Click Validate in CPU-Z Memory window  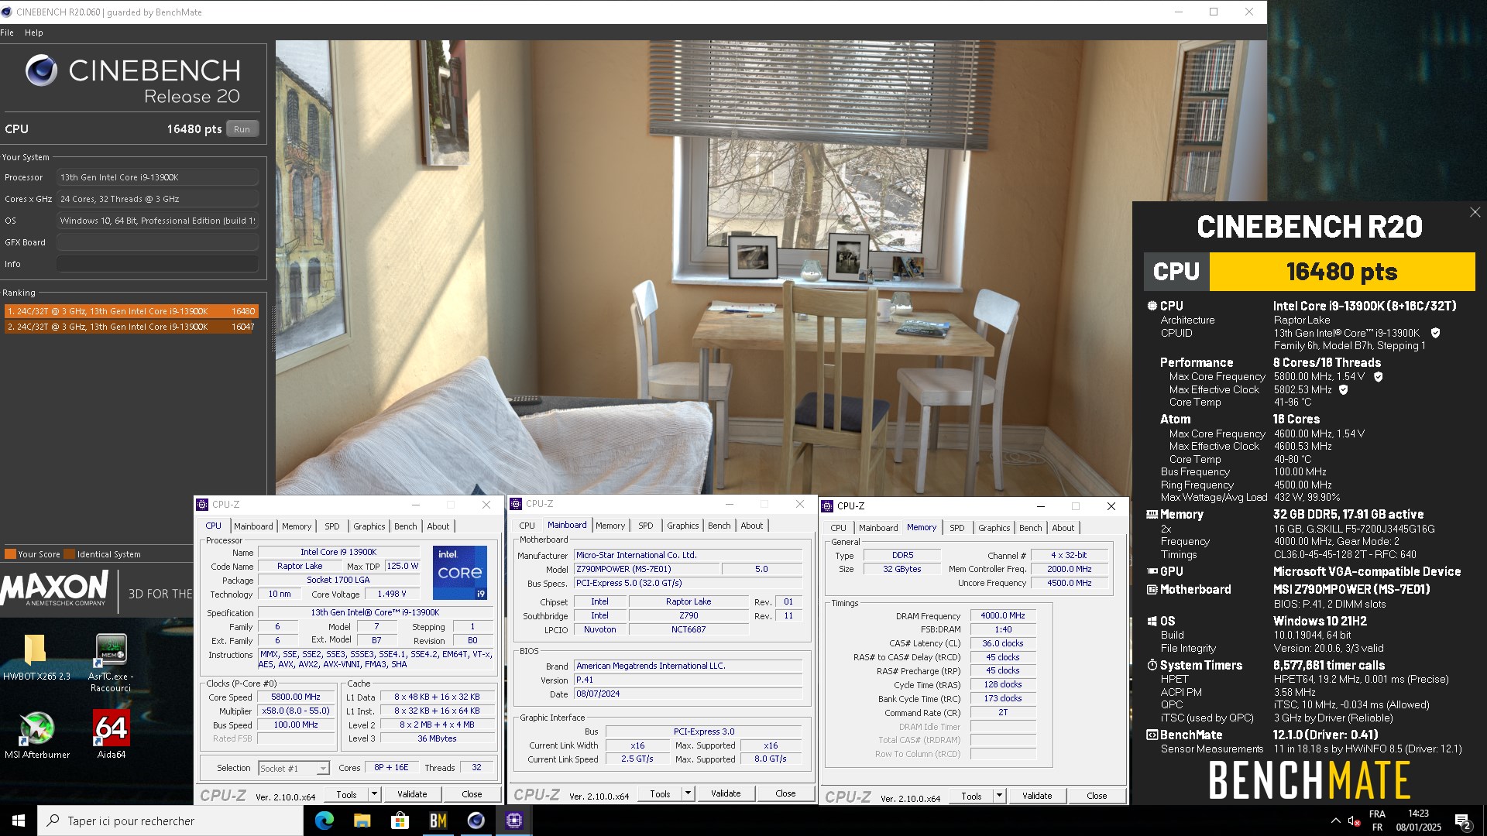click(x=1037, y=796)
